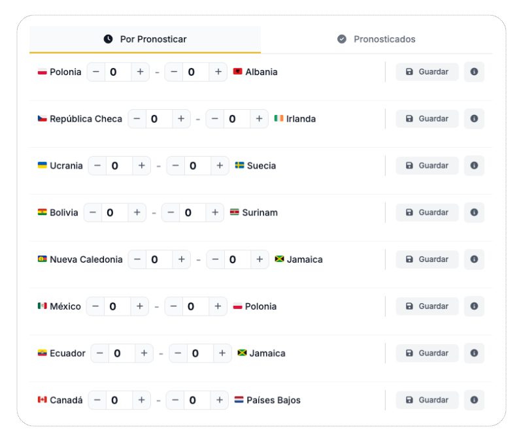Screen dimensions: 523x441
Task: Open info for México vs Polonia match
Action: click(474, 306)
